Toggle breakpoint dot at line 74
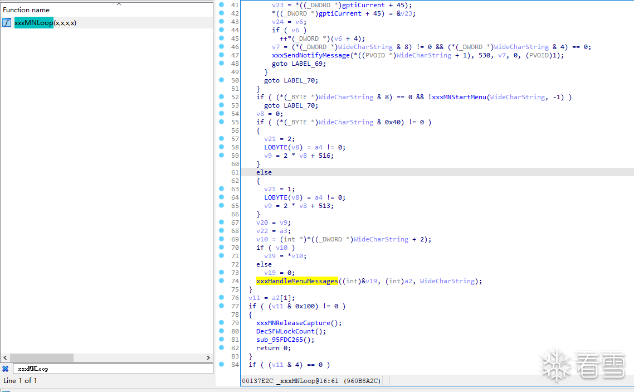This screenshot has height=392, width=634. point(222,280)
